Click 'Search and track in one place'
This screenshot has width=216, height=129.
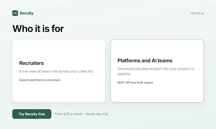[x=40, y=80]
